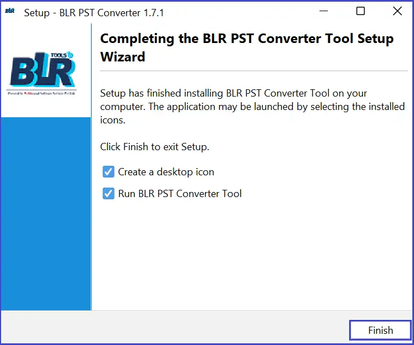Image resolution: width=414 pixels, height=345 pixels.
Task: Click the small BLR icon in title bar
Action: tap(10, 11)
